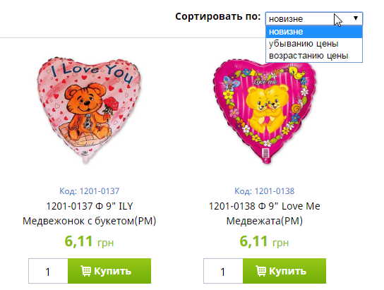The height and width of the screenshot is (290, 384).
Task: Select the highlighted новизне sort option
Action: point(314,32)
